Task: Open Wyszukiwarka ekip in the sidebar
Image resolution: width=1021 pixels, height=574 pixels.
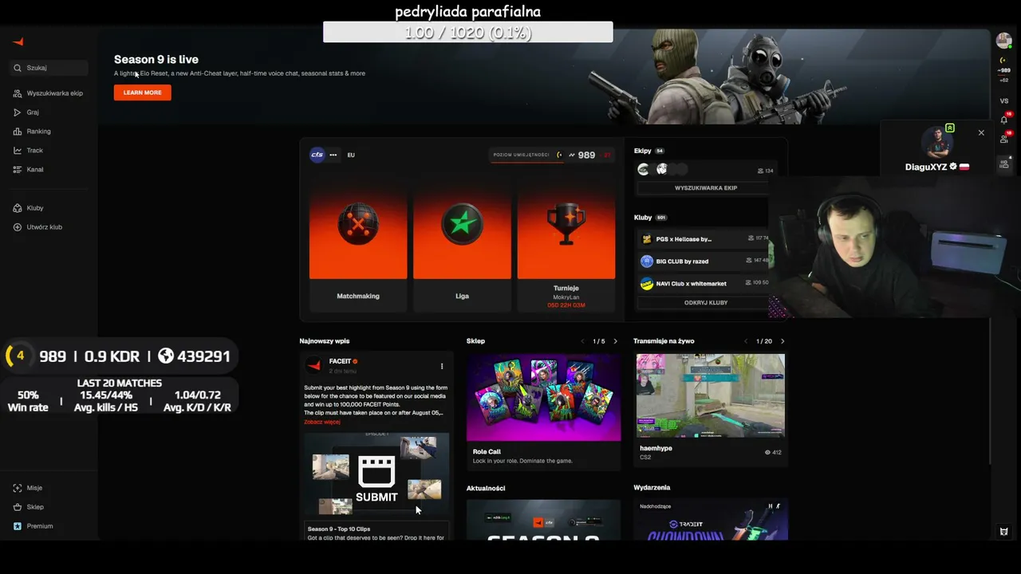Action: [x=49, y=93]
